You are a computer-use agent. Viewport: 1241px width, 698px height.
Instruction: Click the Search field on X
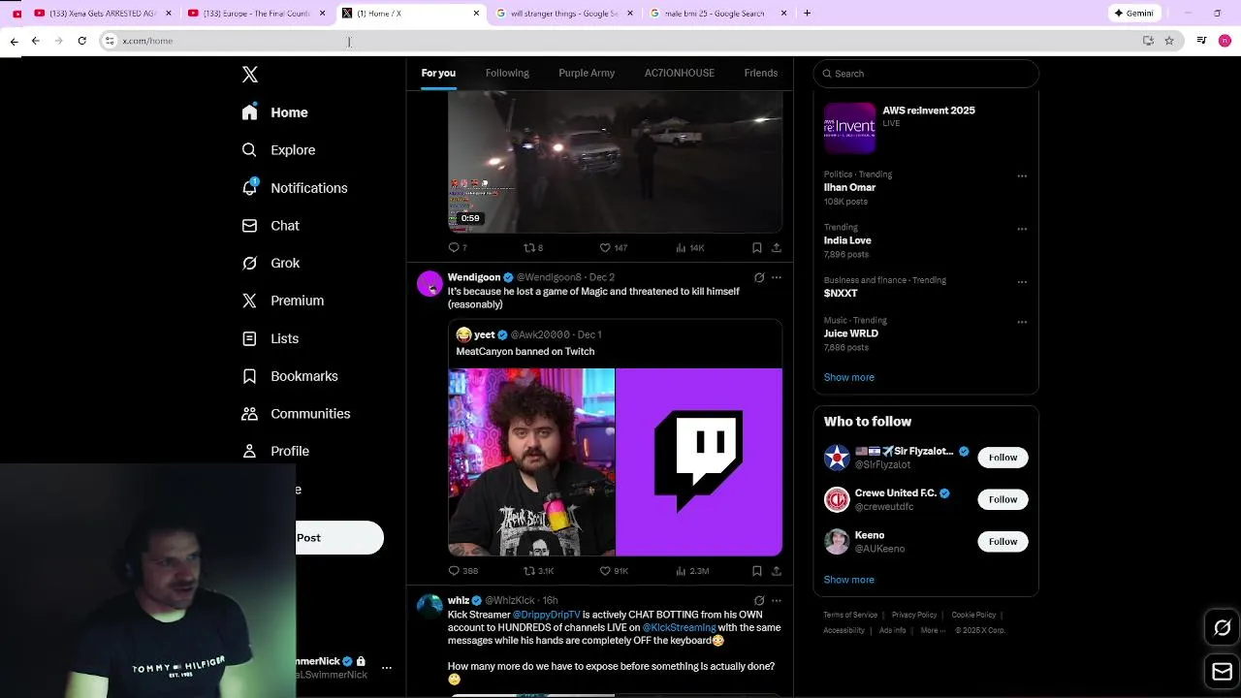(926, 74)
